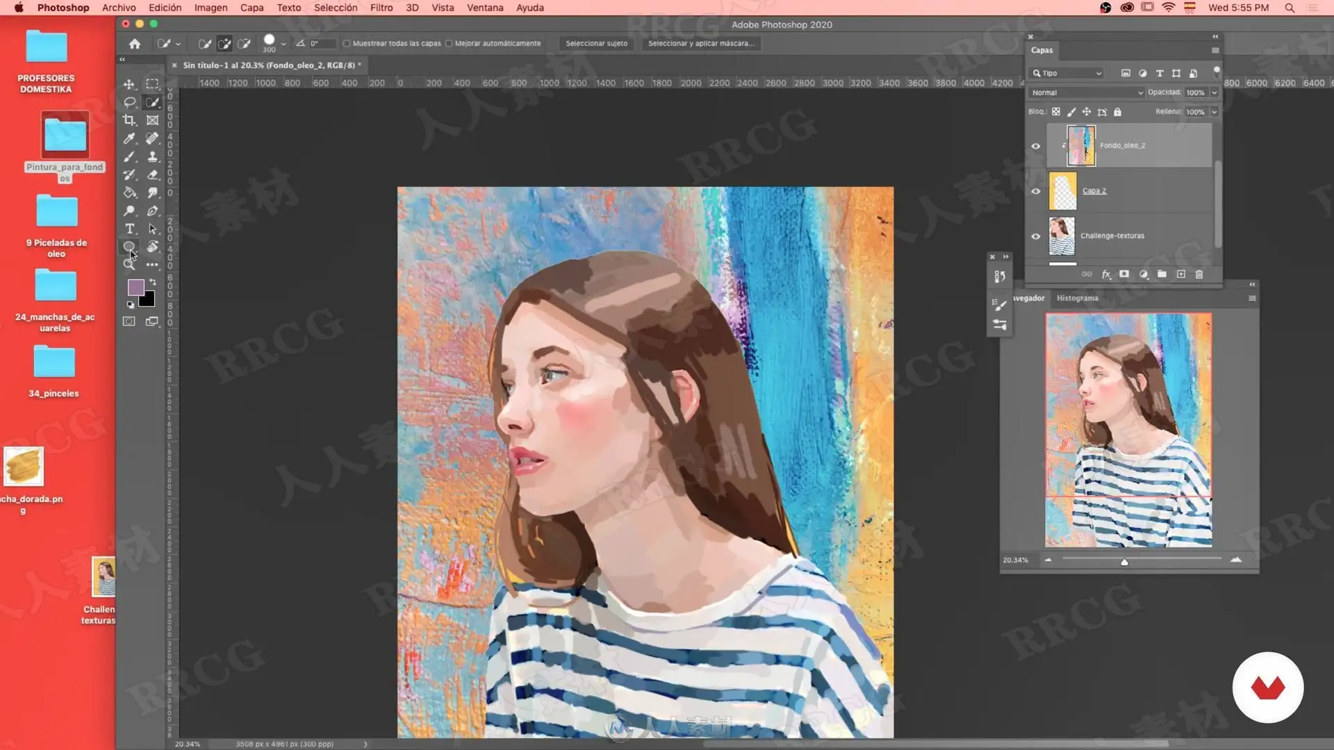Select the Eraser tool
The height and width of the screenshot is (750, 1334).
coord(153,175)
